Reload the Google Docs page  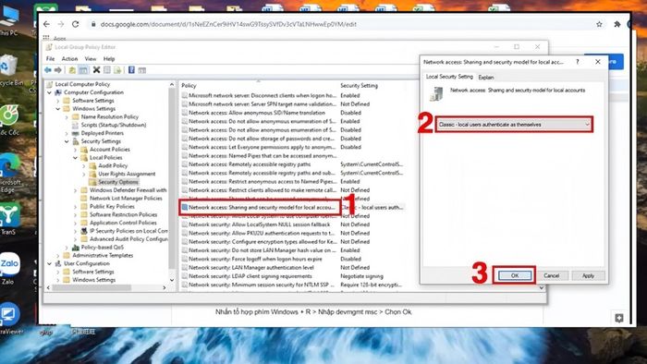pyautogui.click(x=75, y=24)
